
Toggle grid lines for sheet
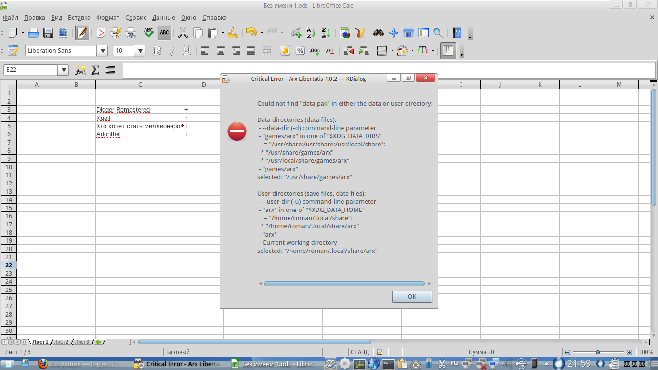[x=448, y=51]
